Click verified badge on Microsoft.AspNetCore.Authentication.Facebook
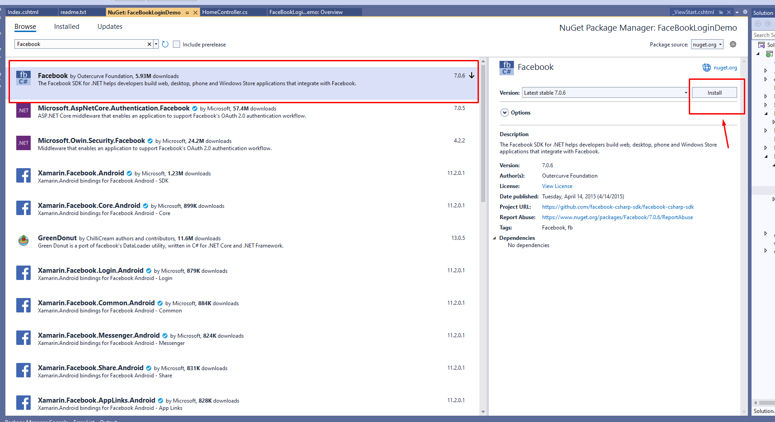 (x=195, y=109)
